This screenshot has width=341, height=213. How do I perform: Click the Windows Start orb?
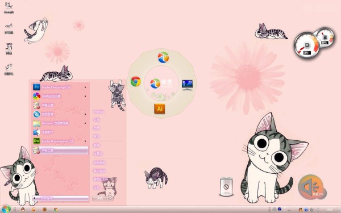(6, 209)
